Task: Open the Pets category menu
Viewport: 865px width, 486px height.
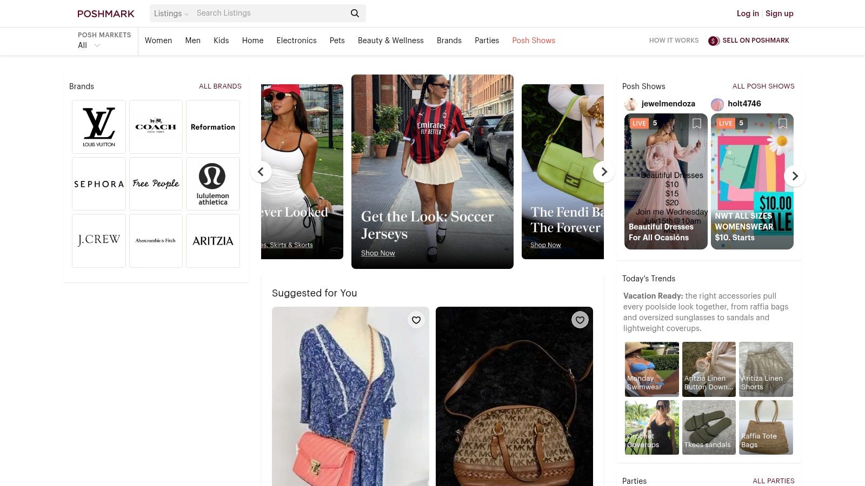Action: (337, 40)
